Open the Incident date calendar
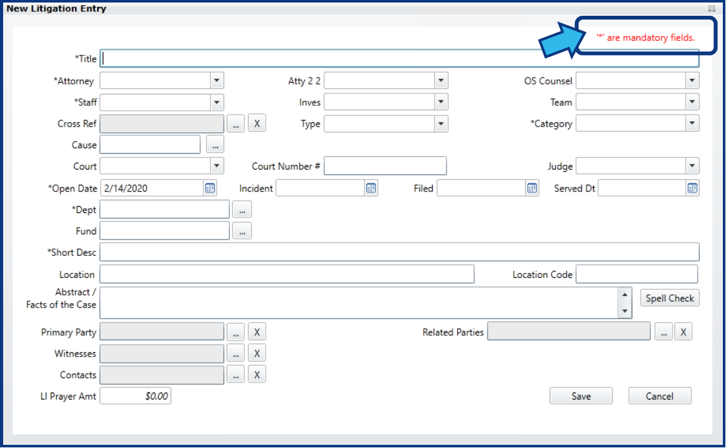Image resolution: width=726 pixels, height=448 pixels. pyautogui.click(x=371, y=187)
